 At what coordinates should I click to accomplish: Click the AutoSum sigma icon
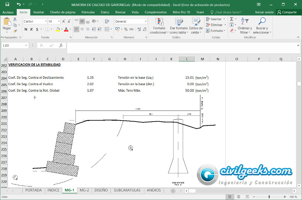point(232,19)
